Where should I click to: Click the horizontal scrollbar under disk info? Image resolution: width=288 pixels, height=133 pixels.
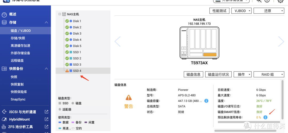tap(245, 131)
